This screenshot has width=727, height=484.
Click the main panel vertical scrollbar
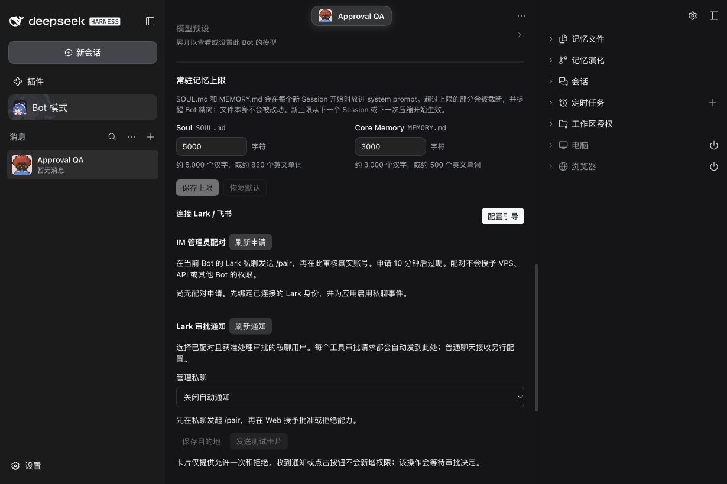point(536,338)
